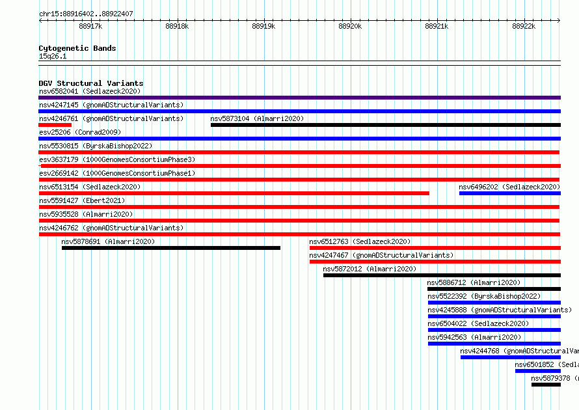579x410 pixels.
Task: Select the black nsv5886712 variant bar
Action: tap(494, 289)
